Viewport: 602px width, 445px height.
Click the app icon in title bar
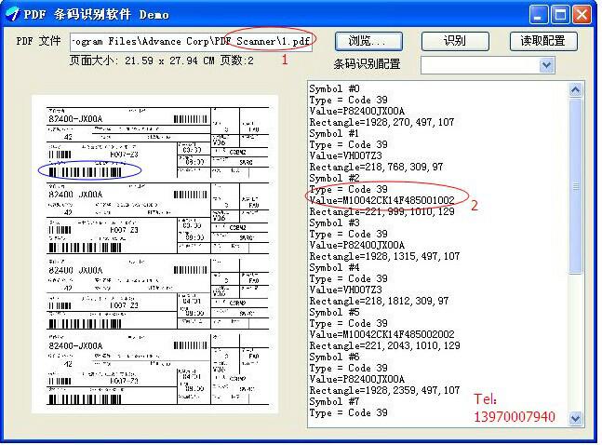(12, 14)
